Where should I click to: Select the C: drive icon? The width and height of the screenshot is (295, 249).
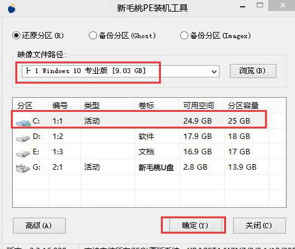(23, 122)
